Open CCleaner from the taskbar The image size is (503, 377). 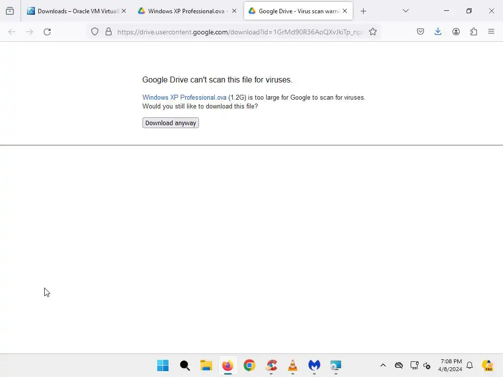coord(271,365)
